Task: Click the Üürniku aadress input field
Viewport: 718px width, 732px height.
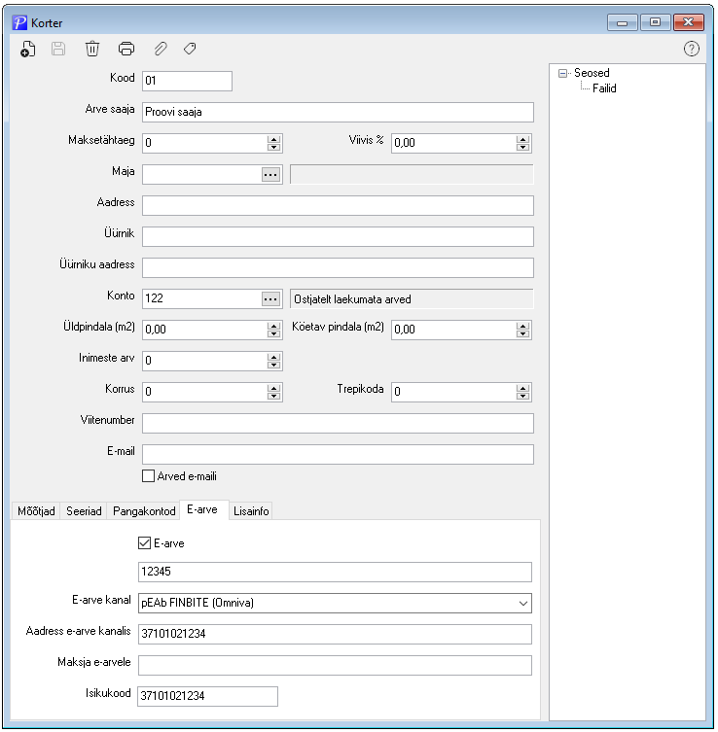Action: (338, 268)
